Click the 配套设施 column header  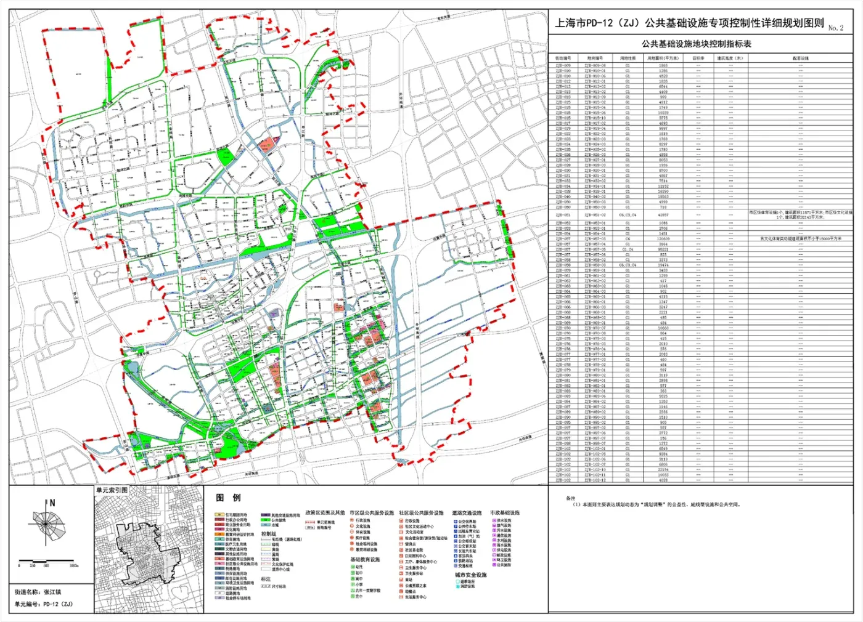pyautogui.click(x=801, y=58)
